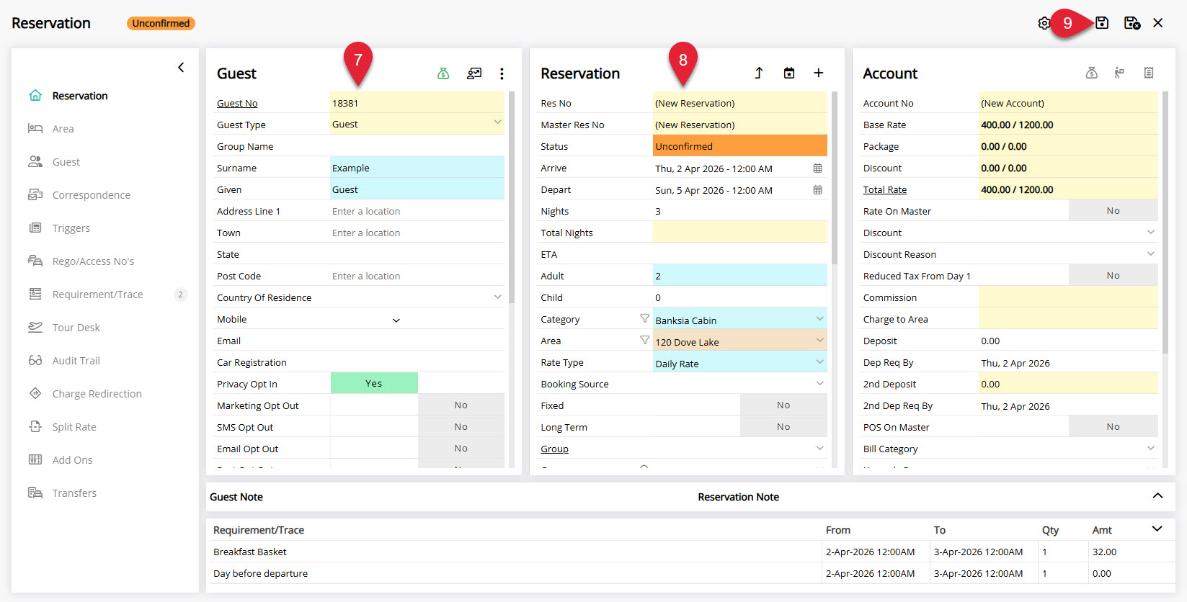Click the guest chat icon in Guest panel

(474, 73)
